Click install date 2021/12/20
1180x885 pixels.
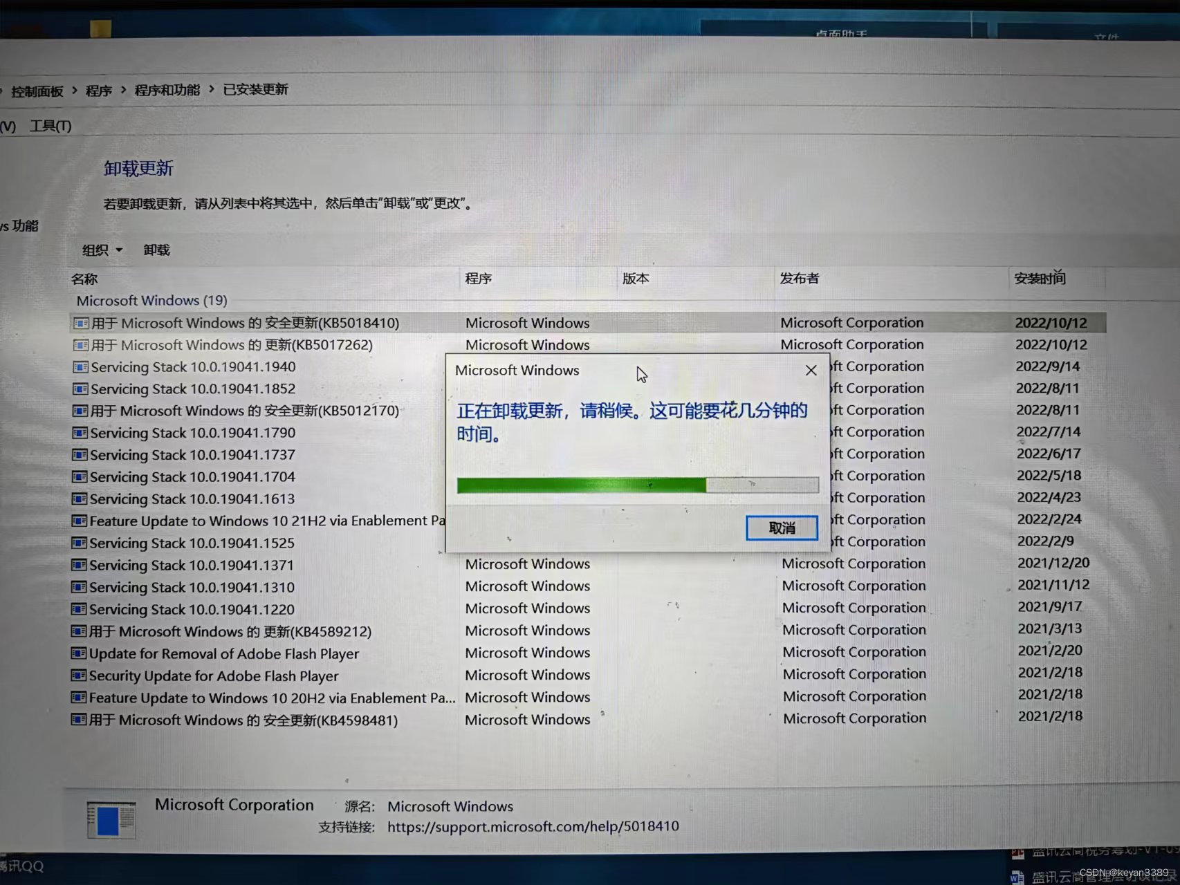pyautogui.click(x=1053, y=563)
